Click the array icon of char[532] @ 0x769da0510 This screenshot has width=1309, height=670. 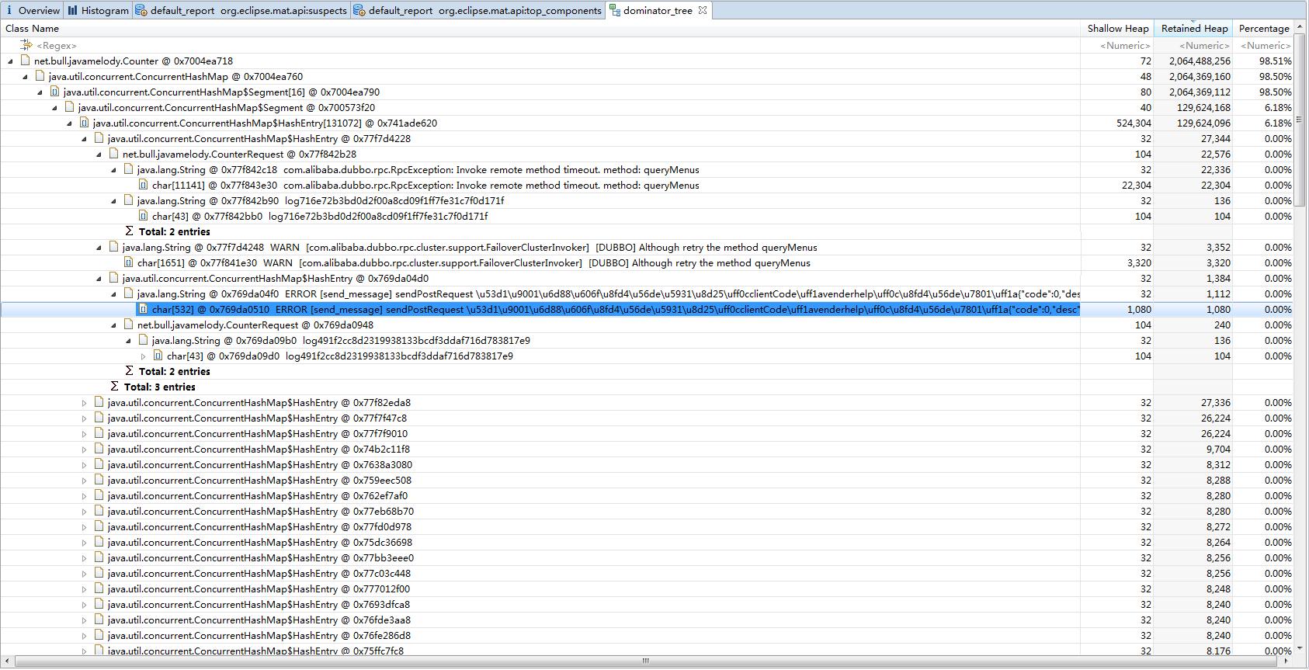point(144,309)
